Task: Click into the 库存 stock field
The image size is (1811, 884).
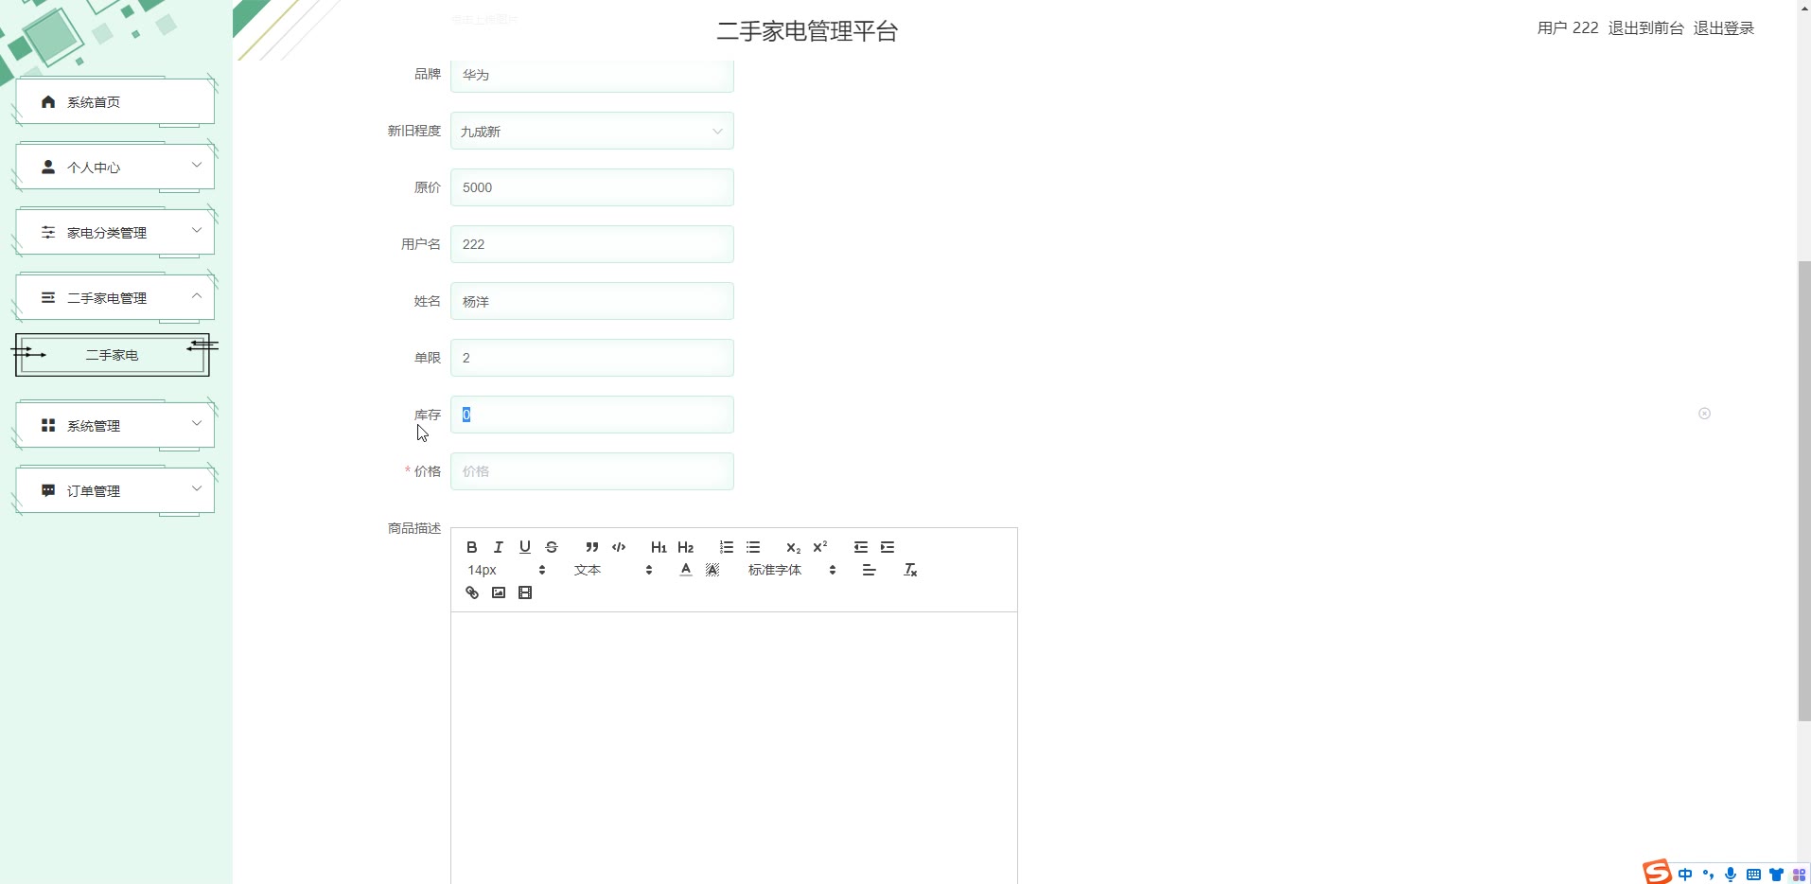Action: [x=592, y=415]
